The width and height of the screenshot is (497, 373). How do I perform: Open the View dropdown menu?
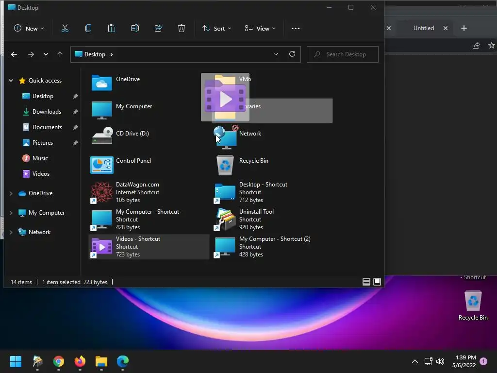pos(260,29)
